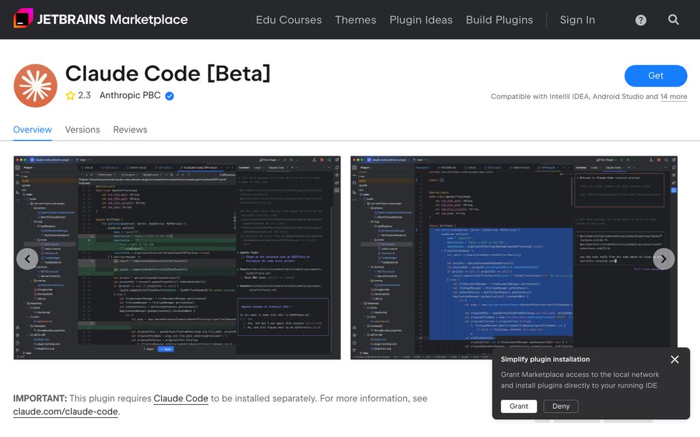Open Edu Courses in the header
Viewport: 700px width, 437px height.
click(288, 20)
